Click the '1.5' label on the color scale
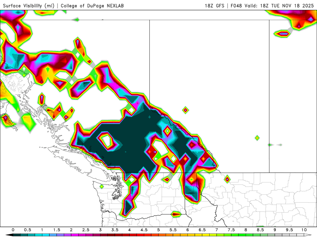Screen dimensions: 317x237 (x=57, y=230)
